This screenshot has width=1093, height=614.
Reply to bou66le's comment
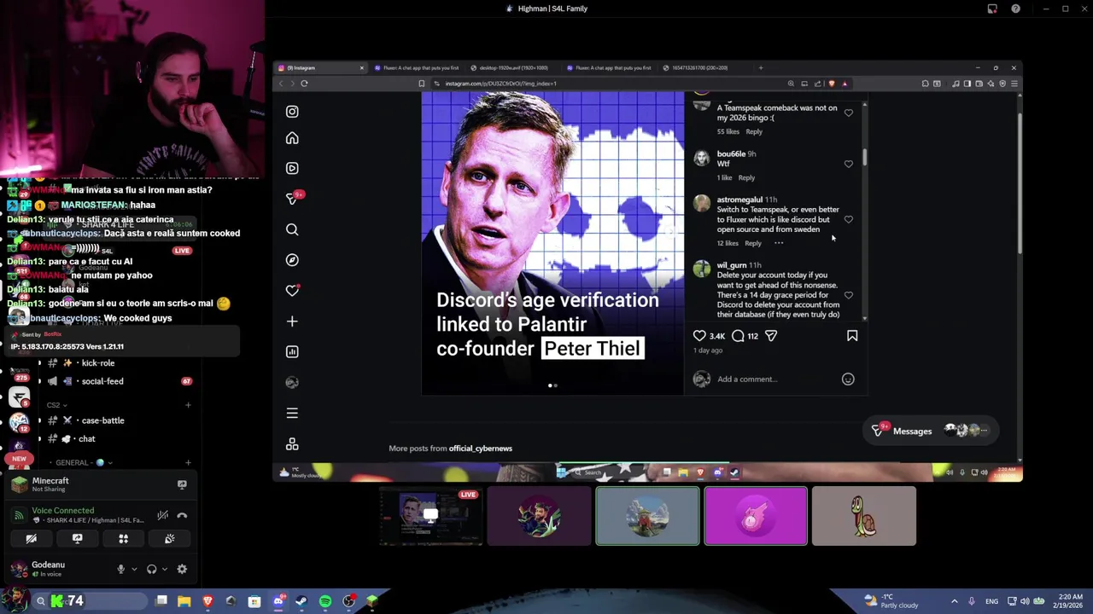point(746,177)
